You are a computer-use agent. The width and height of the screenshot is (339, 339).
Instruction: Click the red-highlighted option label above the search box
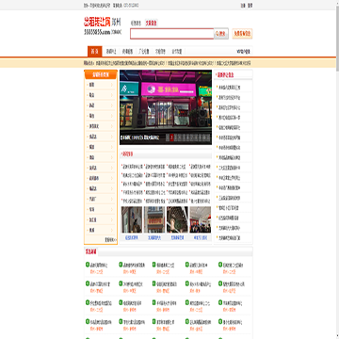click(x=151, y=23)
